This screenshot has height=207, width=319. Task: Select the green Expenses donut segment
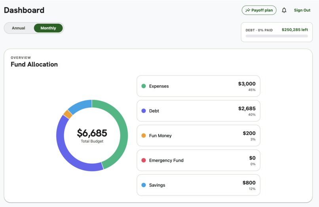coord(123,130)
